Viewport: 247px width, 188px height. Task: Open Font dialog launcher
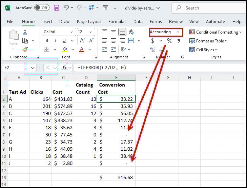tap(95, 57)
